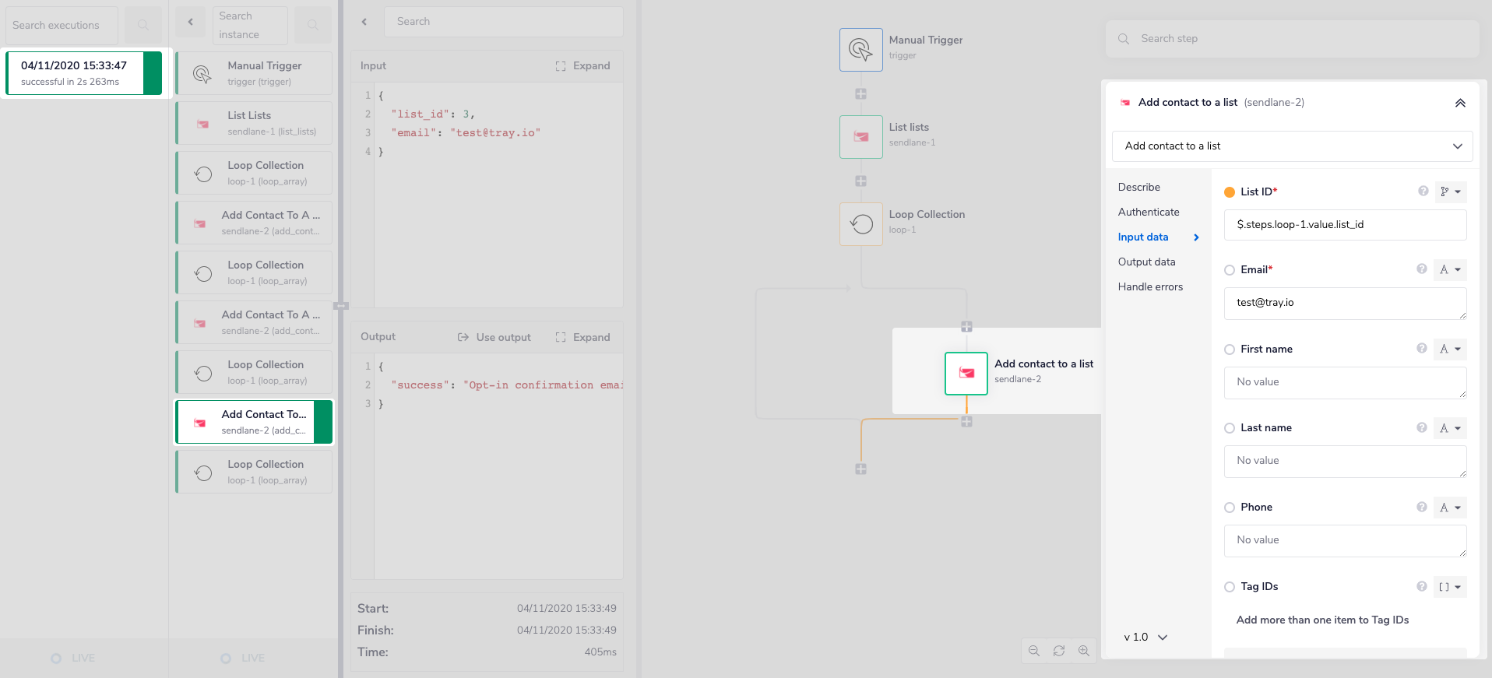This screenshot has width=1492, height=678.
Task: Toggle the First name radio button
Action: pyautogui.click(x=1230, y=350)
